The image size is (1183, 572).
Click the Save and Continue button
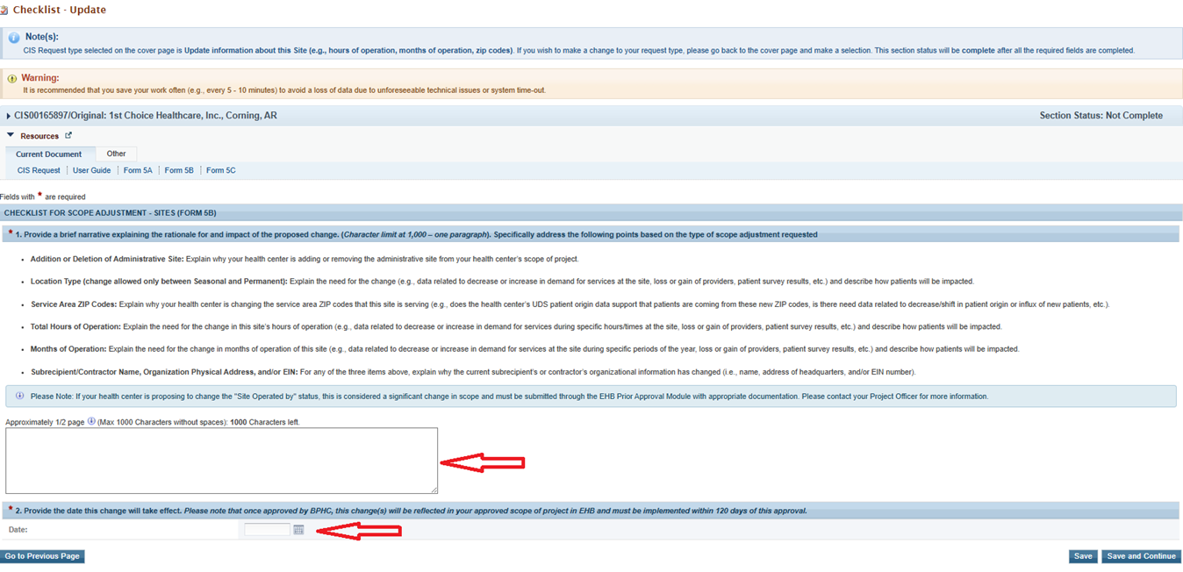pos(1141,556)
